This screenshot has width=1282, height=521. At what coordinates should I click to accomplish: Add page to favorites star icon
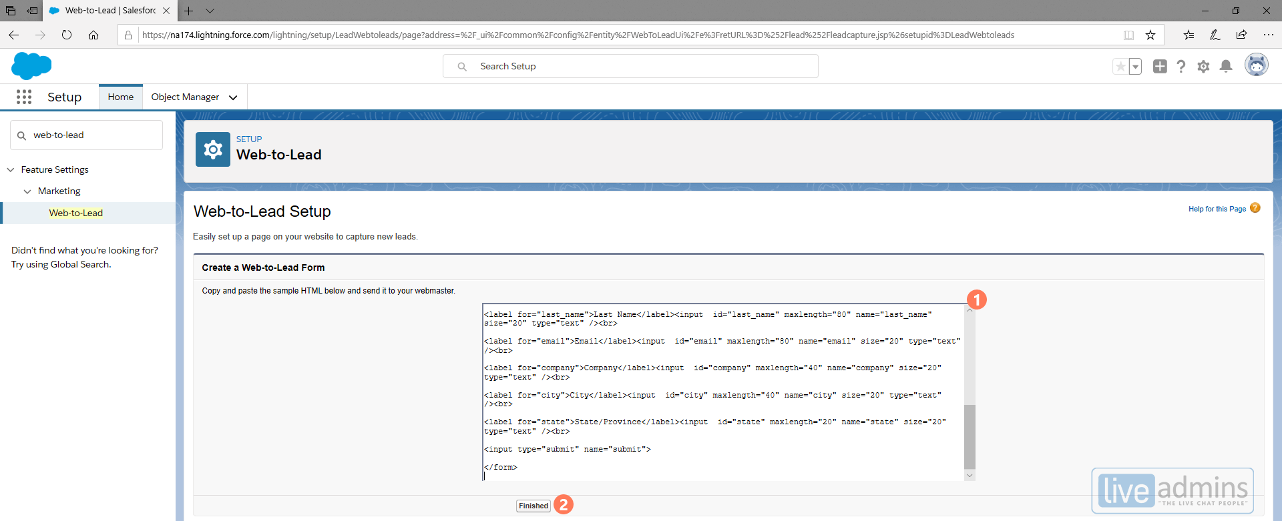tap(1150, 35)
